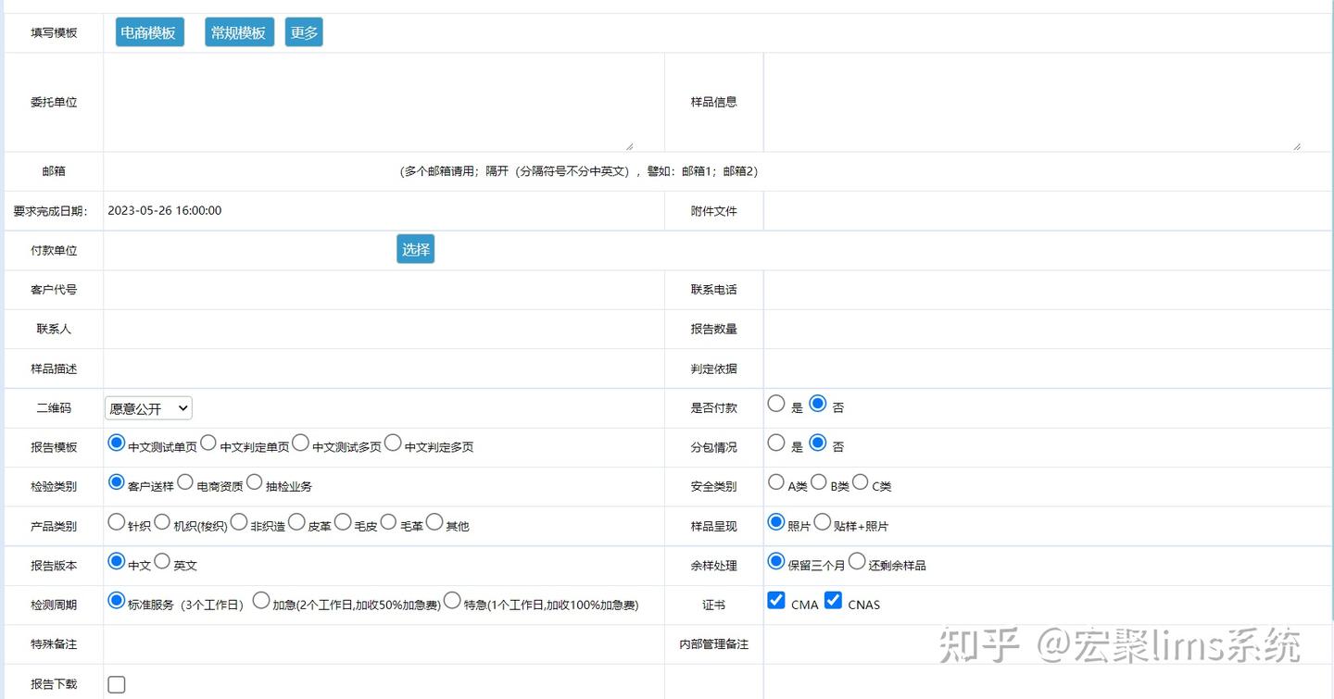The height and width of the screenshot is (699, 1334).
Task: 点击电商模板按钮
Action: click(x=149, y=31)
